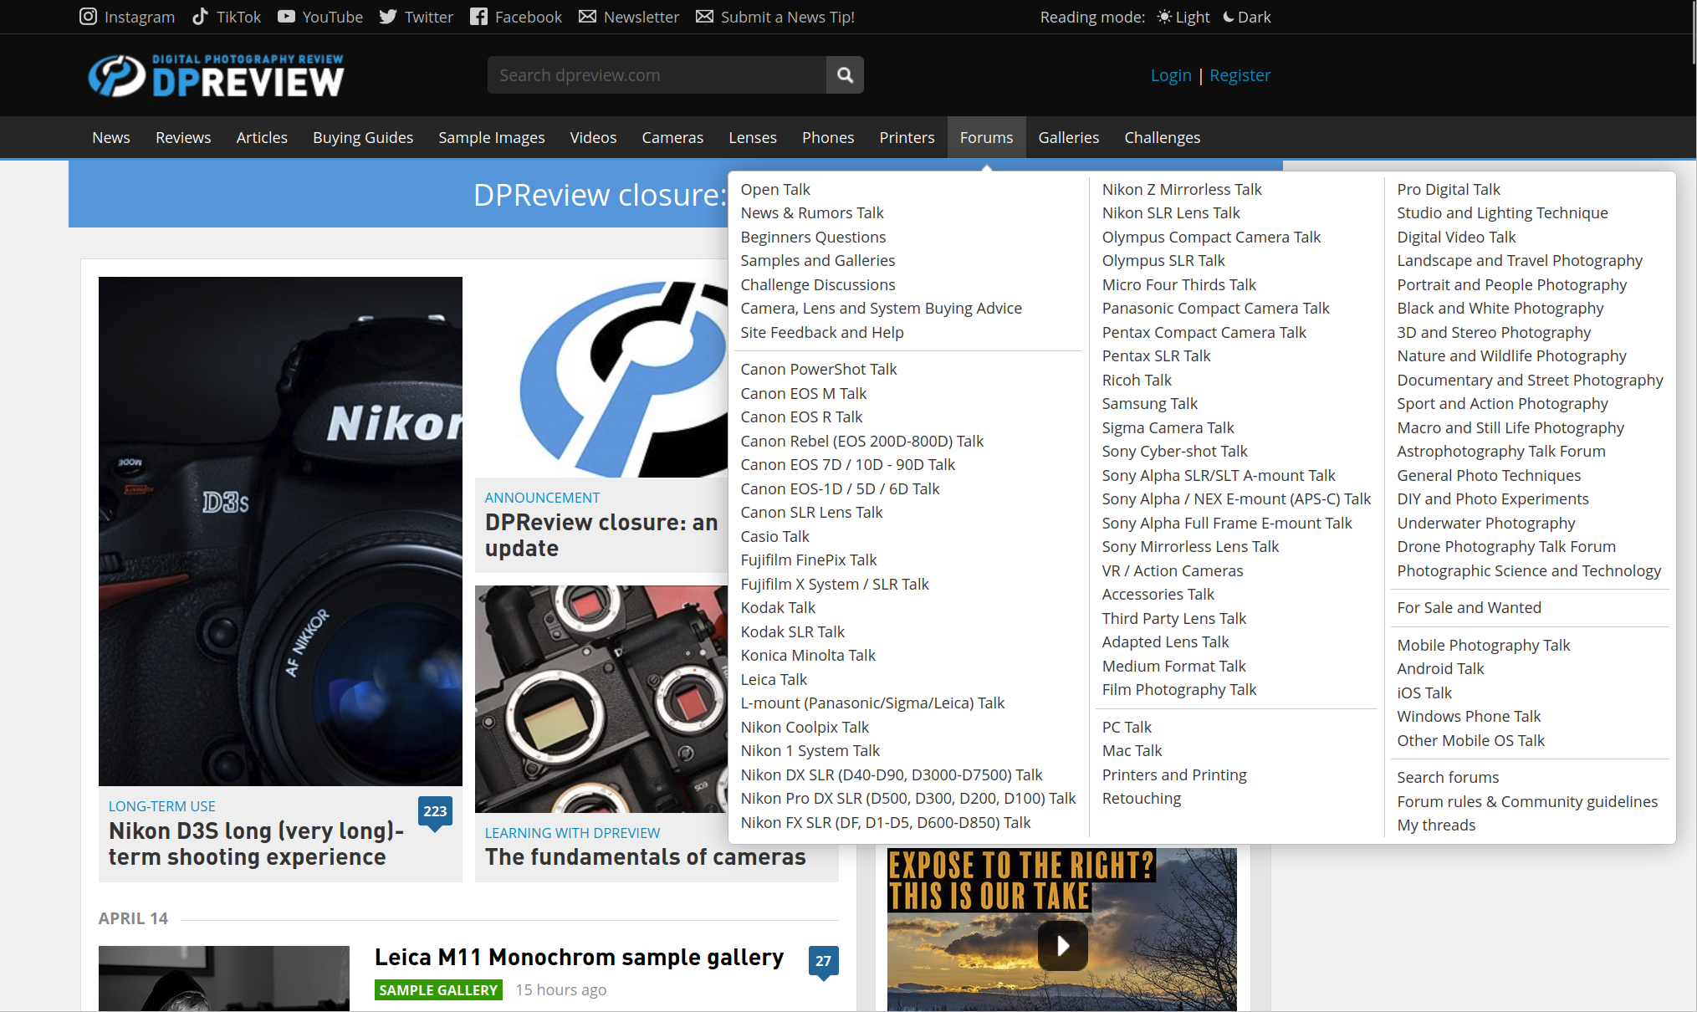The width and height of the screenshot is (1697, 1012).
Task: Open Windows Phone Talk forum
Action: pyautogui.click(x=1469, y=716)
